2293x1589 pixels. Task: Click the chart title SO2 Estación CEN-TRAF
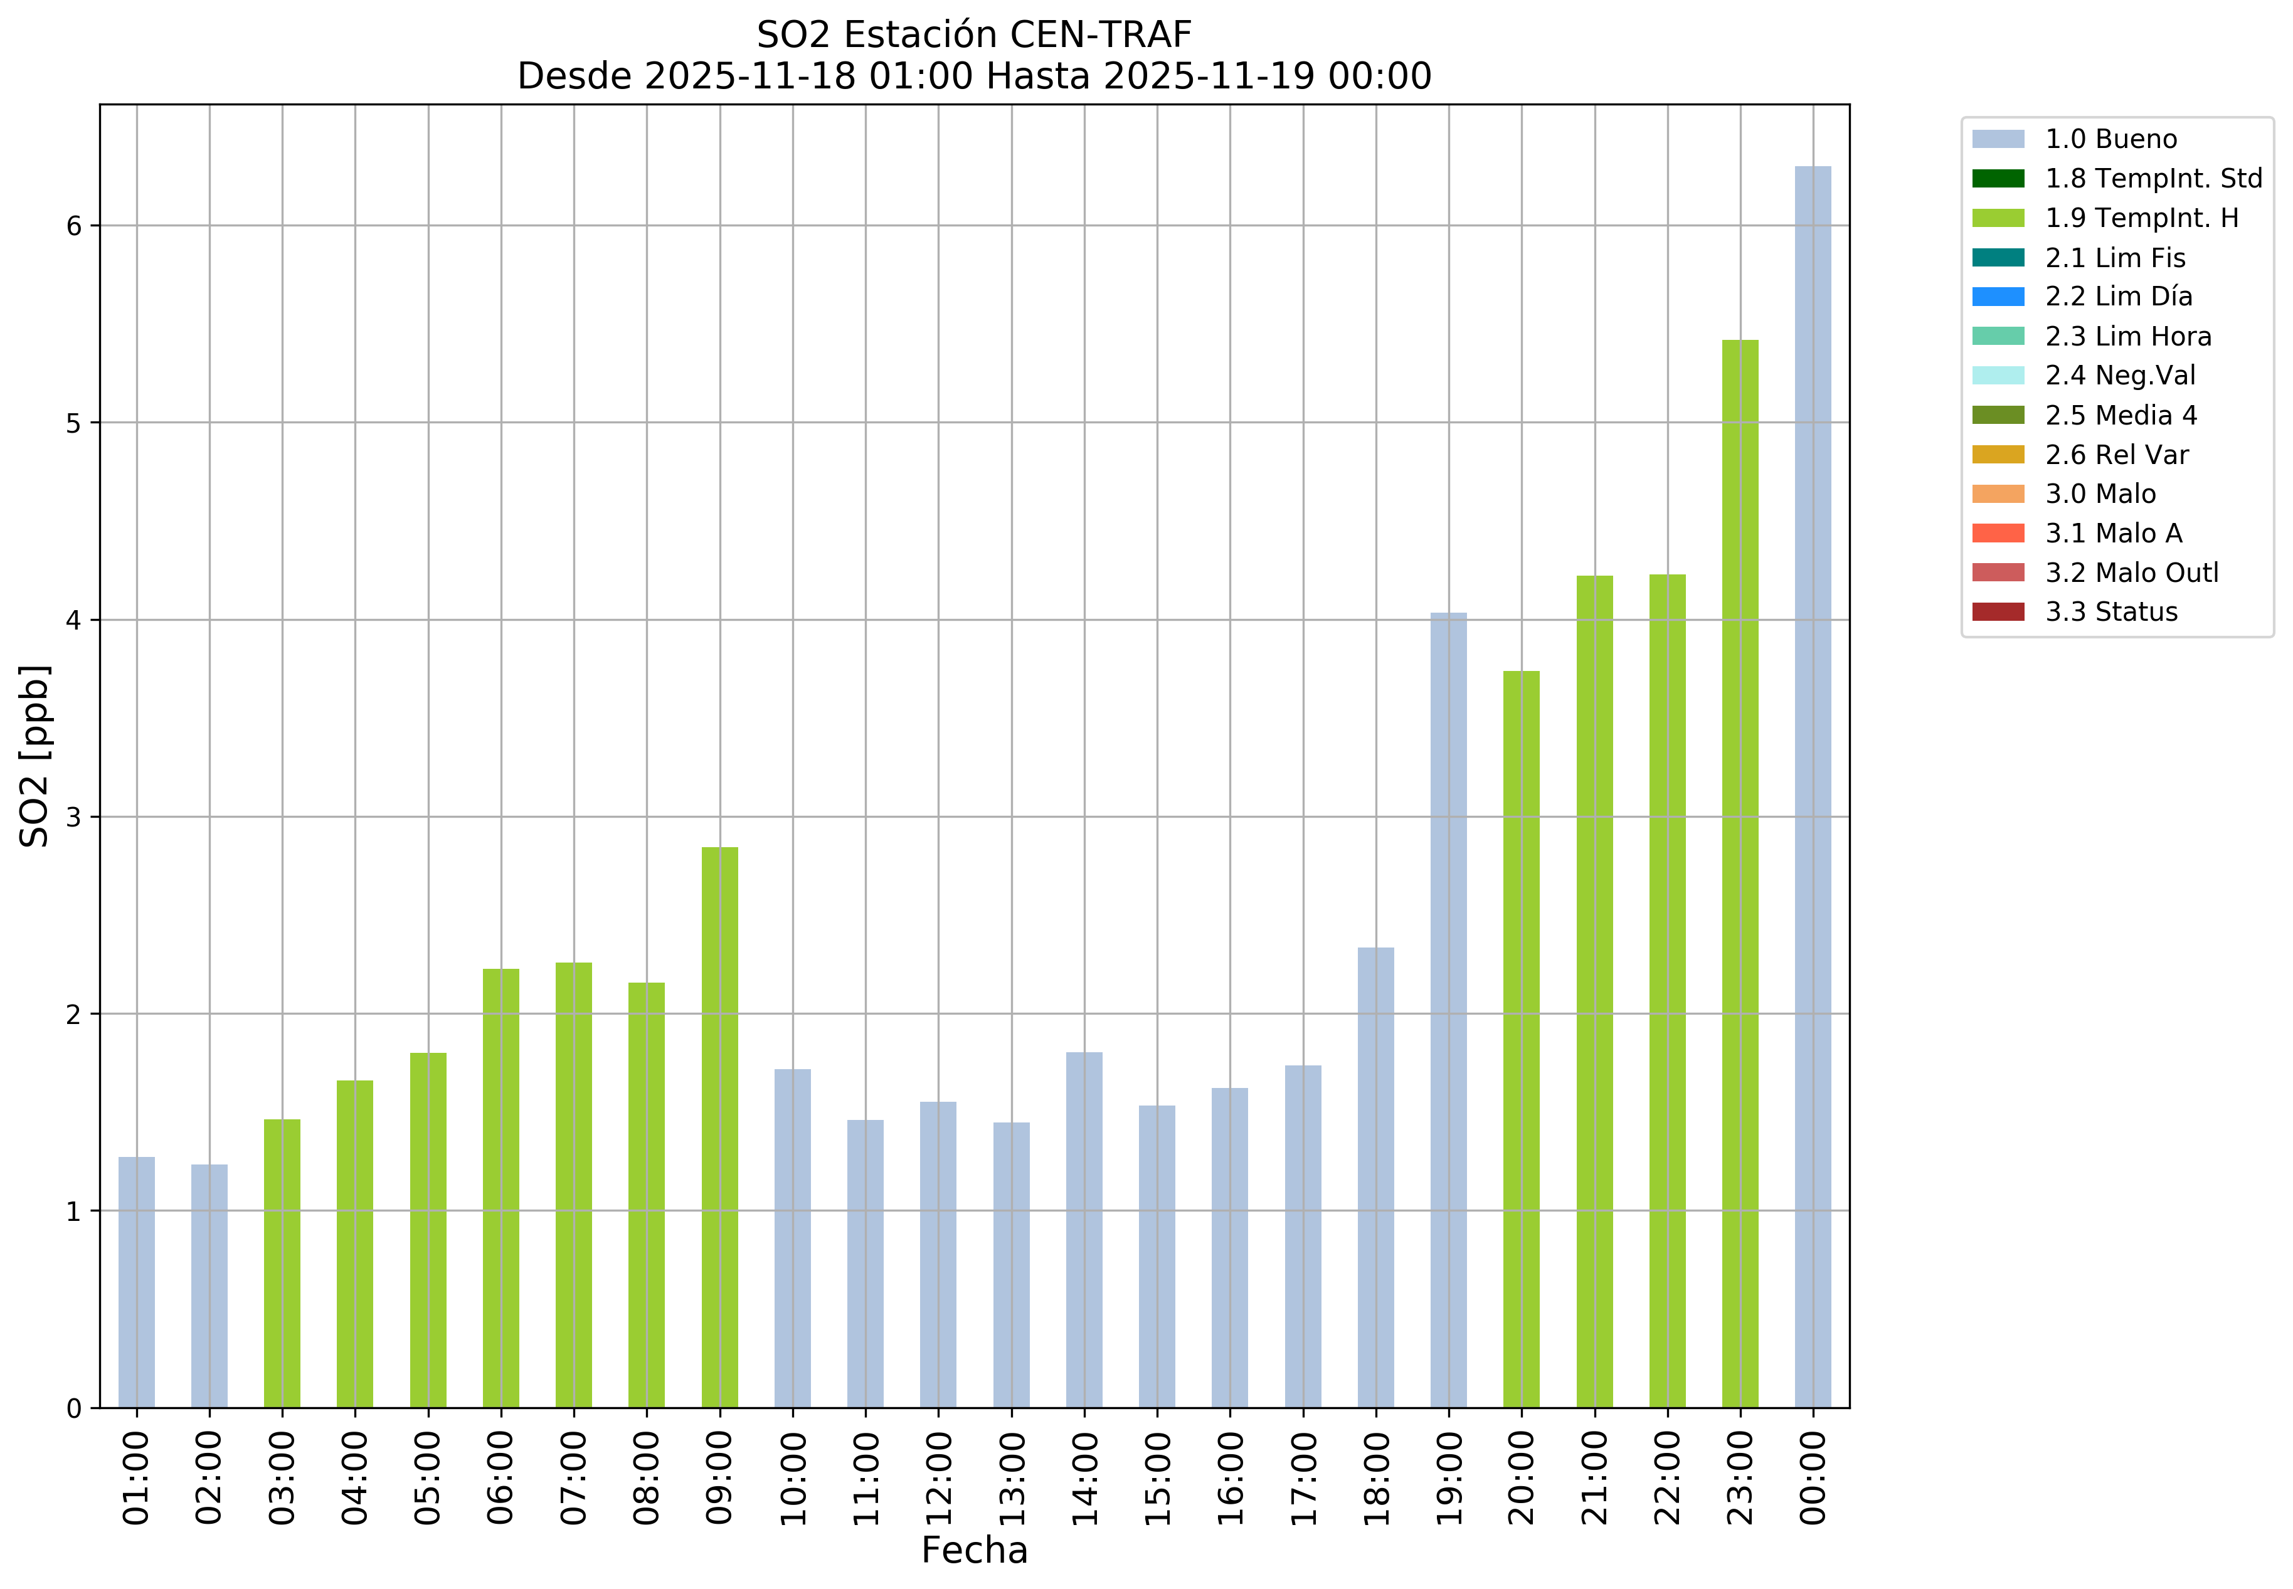[x=973, y=35]
